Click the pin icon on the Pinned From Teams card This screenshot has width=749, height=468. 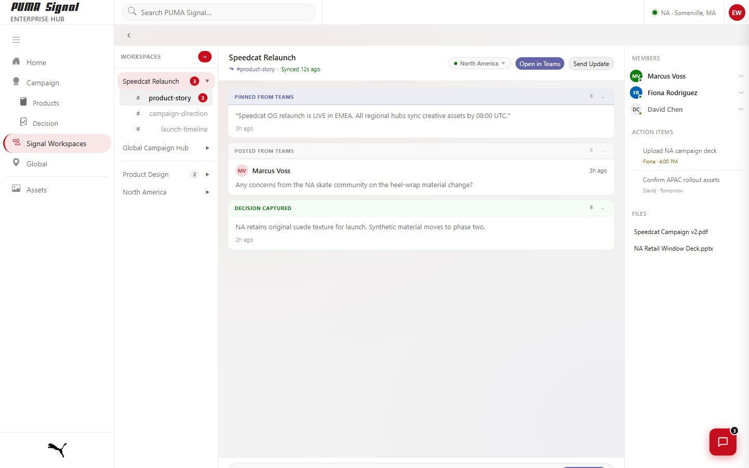591,97
